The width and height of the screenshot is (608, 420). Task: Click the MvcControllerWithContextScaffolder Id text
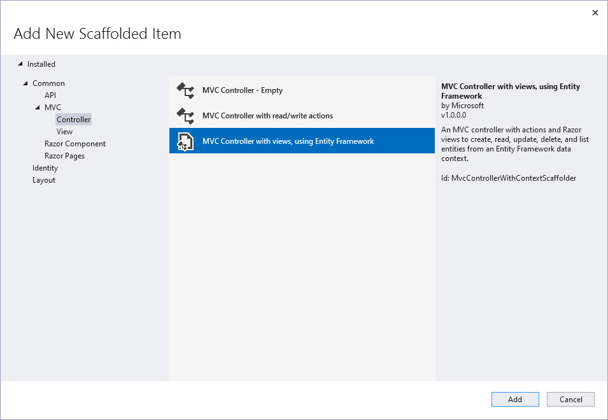click(508, 178)
